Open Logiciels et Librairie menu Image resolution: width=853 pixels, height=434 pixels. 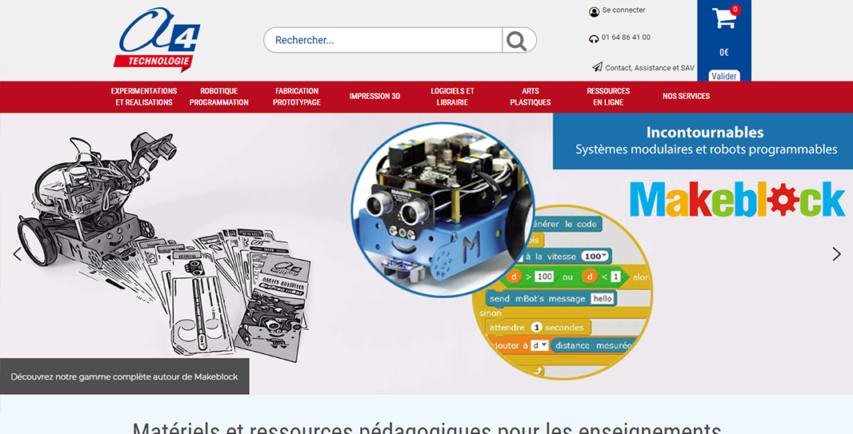452,97
